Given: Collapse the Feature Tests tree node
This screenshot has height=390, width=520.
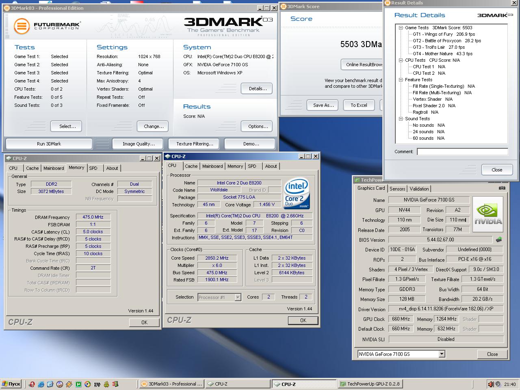Looking at the screenshot, I should 401,80.
